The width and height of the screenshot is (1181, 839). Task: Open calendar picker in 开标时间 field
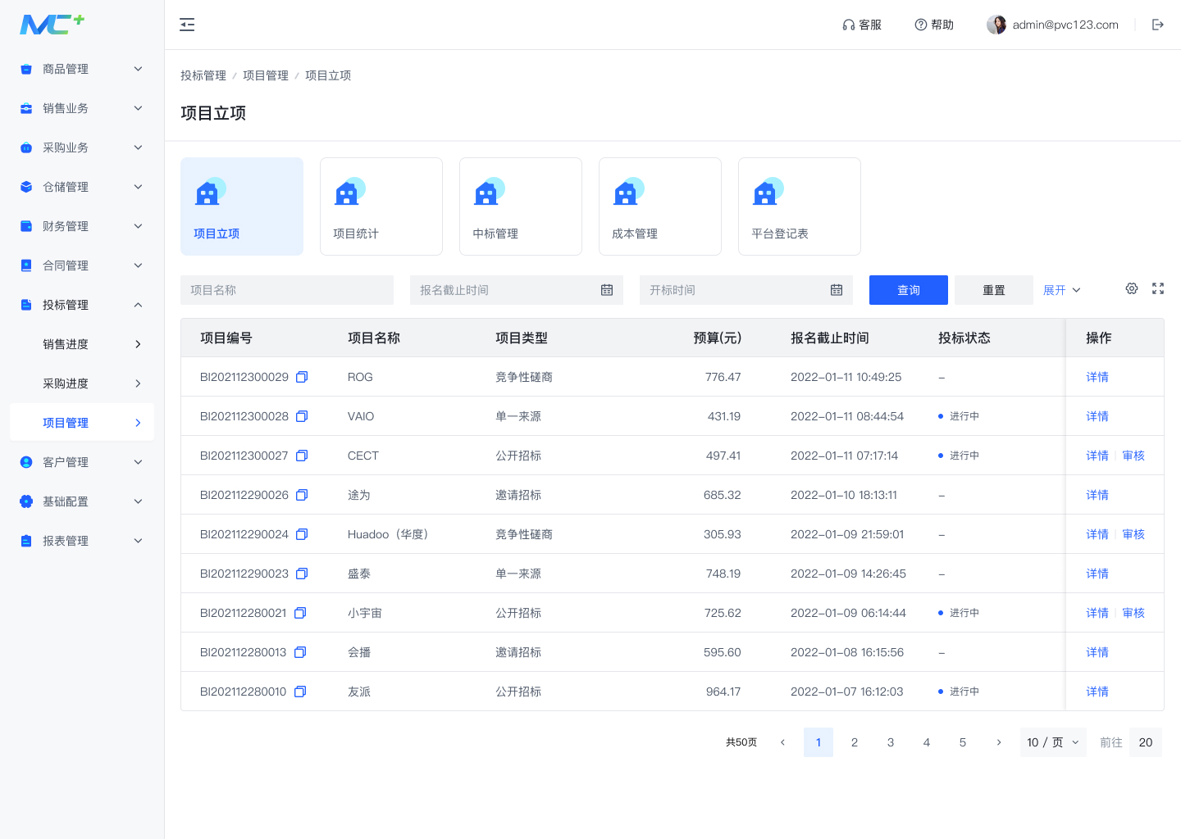pos(837,290)
